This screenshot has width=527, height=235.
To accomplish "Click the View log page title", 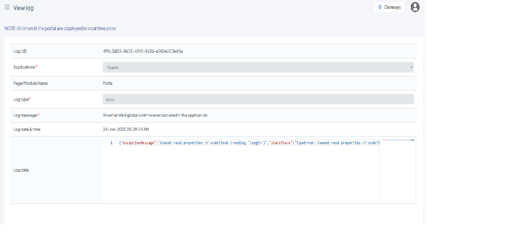I will click(24, 8).
